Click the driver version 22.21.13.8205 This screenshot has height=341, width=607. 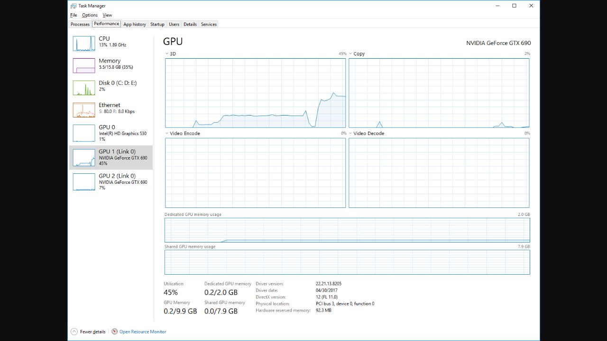click(x=329, y=284)
